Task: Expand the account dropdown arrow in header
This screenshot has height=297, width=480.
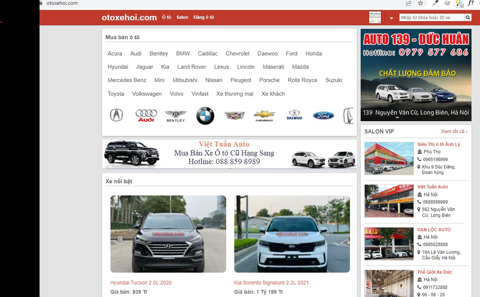Action: click(391, 18)
